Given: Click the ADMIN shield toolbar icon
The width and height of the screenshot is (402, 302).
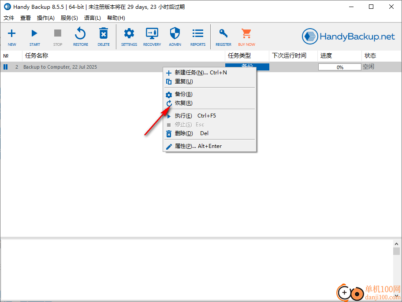Looking at the screenshot, I should pos(175,37).
